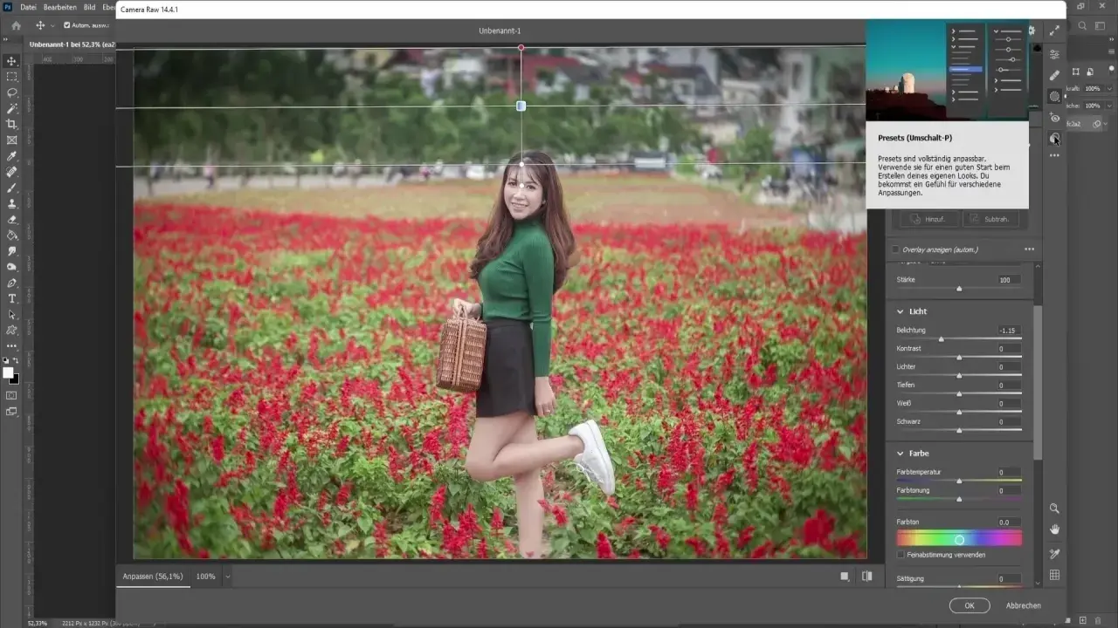1118x628 pixels.
Task: Select the Camera Raw color sampler tool
Action: click(x=1055, y=553)
